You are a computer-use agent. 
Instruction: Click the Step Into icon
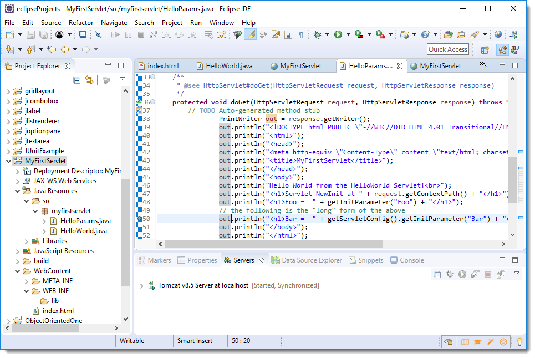(166, 34)
